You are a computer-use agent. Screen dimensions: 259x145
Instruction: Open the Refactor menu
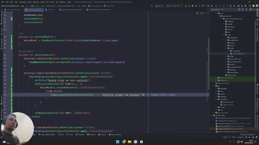pos(36,2)
